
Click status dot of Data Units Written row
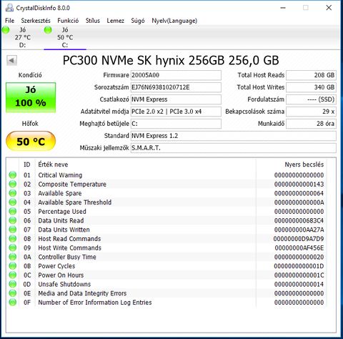point(13,230)
